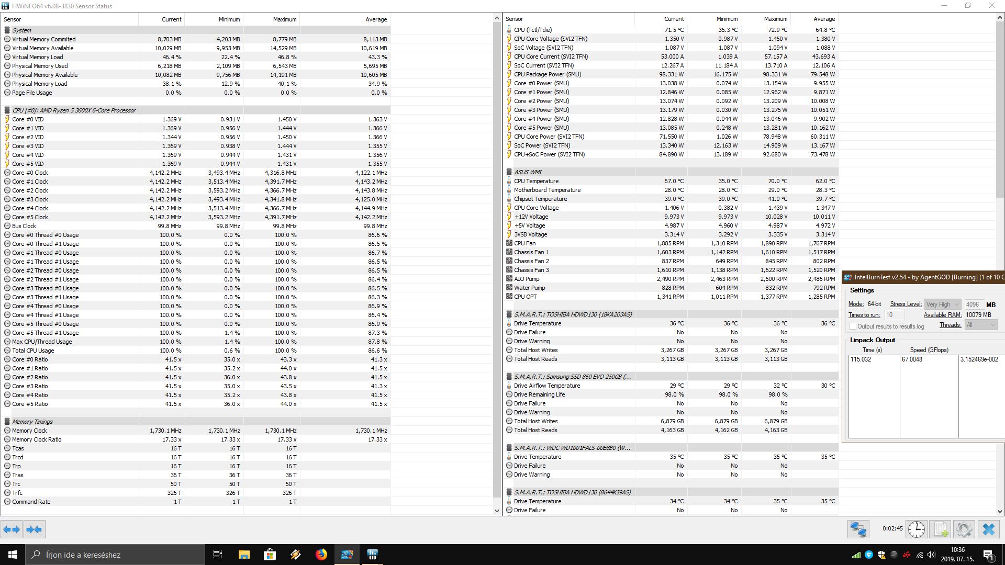Click the right panel Average column header
Viewport: 1005px width, 565px height.
pyautogui.click(x=814, y=19)
